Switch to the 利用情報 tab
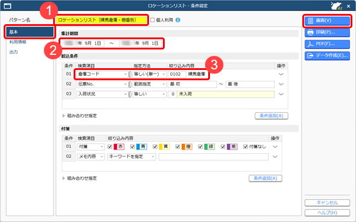 (18, 42)
